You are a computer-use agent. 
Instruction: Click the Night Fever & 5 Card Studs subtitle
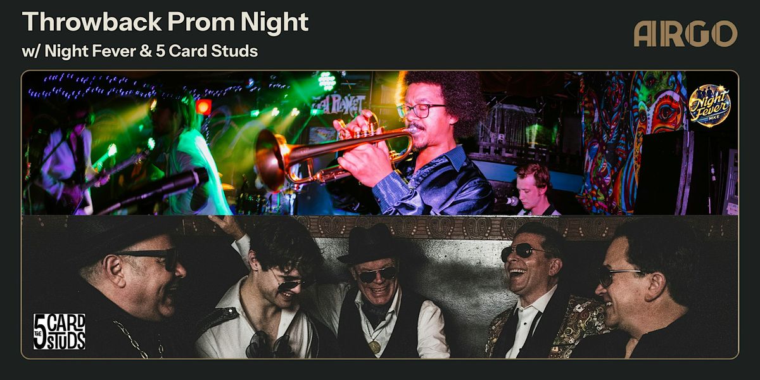pyautogui.click(x=140, y=51)
